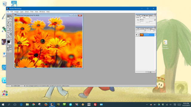This screenshot has width=191, height=107.
Task: Switch to Standard Screen mode
Action: (x=8, y=48)
